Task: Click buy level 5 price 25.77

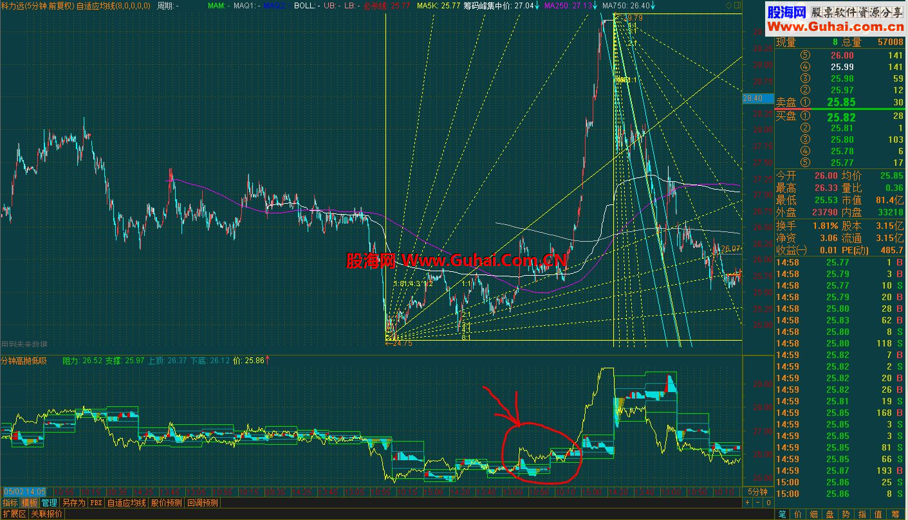Action: click(842, 163)
